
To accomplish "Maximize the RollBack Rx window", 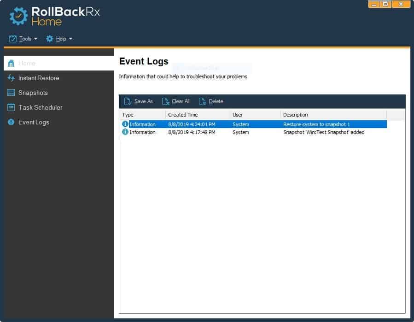I will tap(385, 4).
